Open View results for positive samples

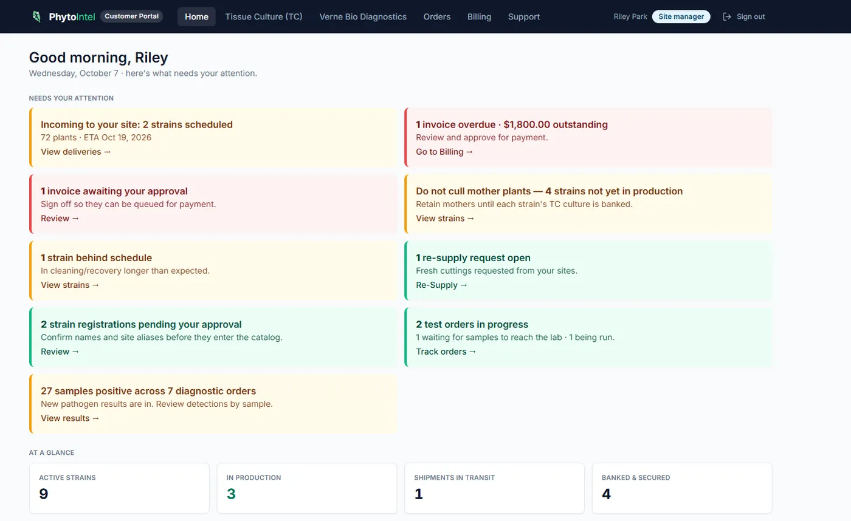coord(70,418)
